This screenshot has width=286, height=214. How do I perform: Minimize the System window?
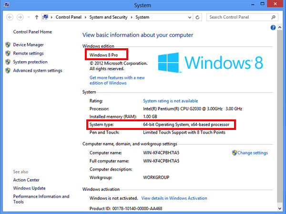pos(253,4)
